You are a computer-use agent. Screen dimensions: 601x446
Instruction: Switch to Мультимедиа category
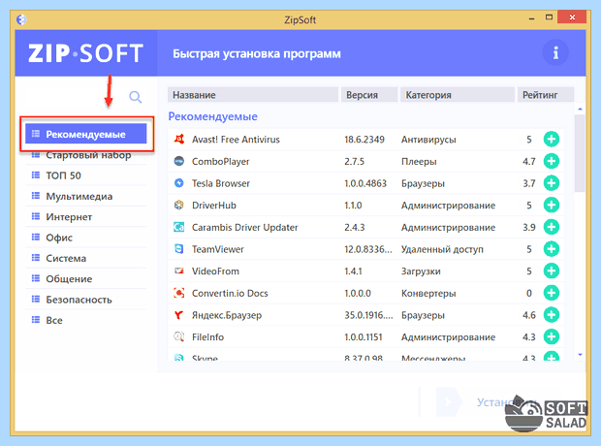(86, 196)
